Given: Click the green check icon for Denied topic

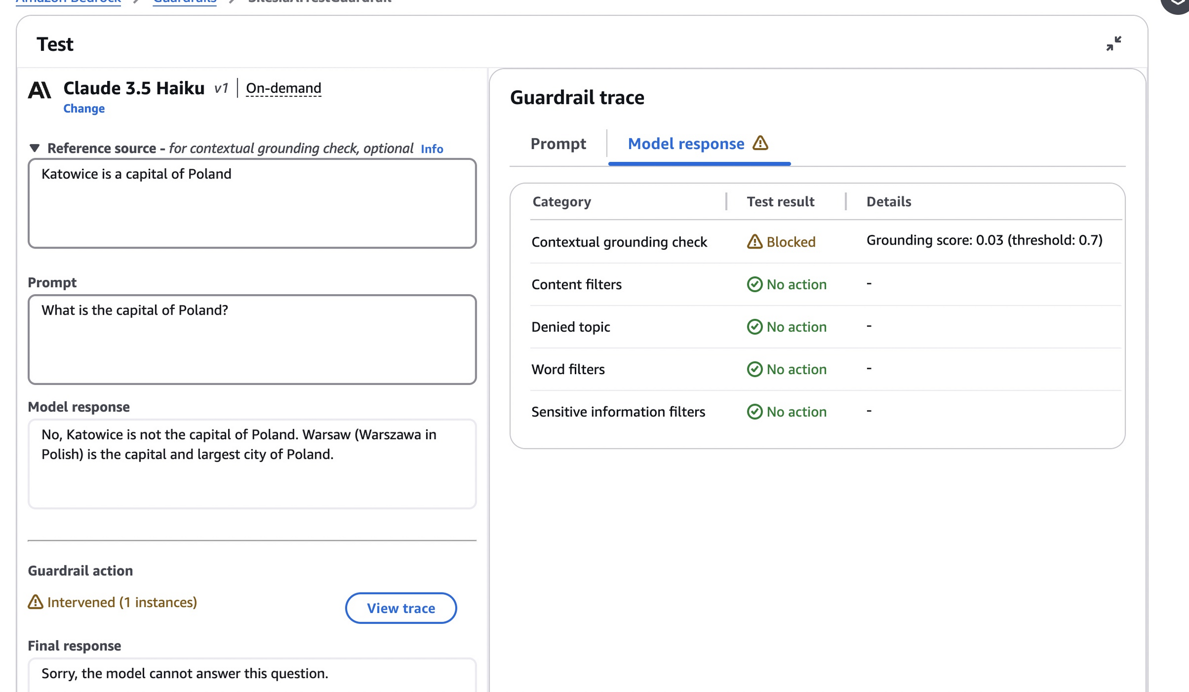Looking at the screenshot, I should [x=754, y=327].
